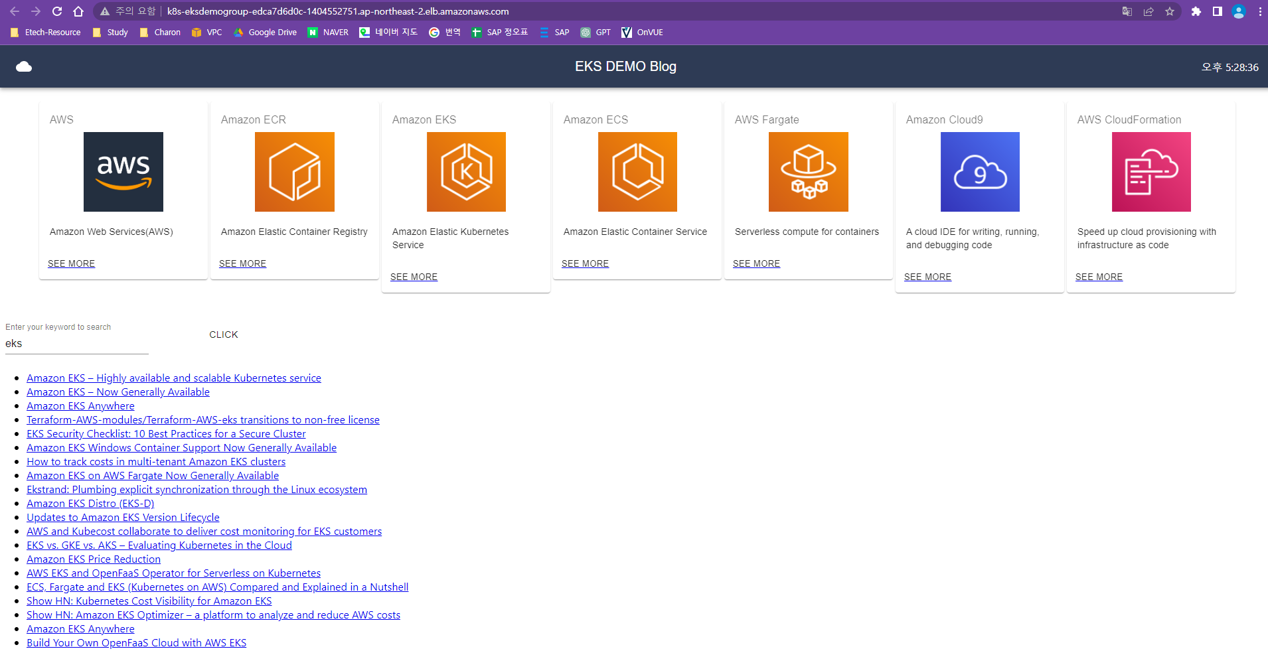Click the Amazon Cloud9 icon image
Viewport: 1268px width, 651px height.
[980, 172]
